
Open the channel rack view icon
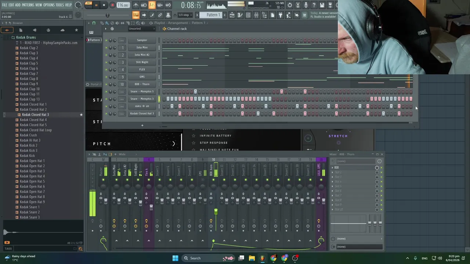pos(248,15)
